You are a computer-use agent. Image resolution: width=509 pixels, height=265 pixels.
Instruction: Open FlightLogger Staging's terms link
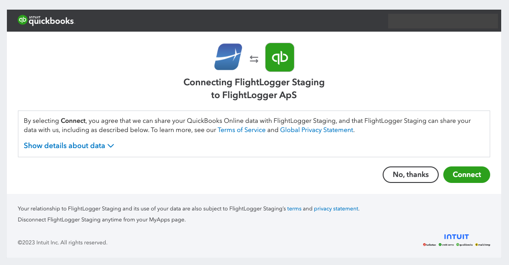coord(294,208)
